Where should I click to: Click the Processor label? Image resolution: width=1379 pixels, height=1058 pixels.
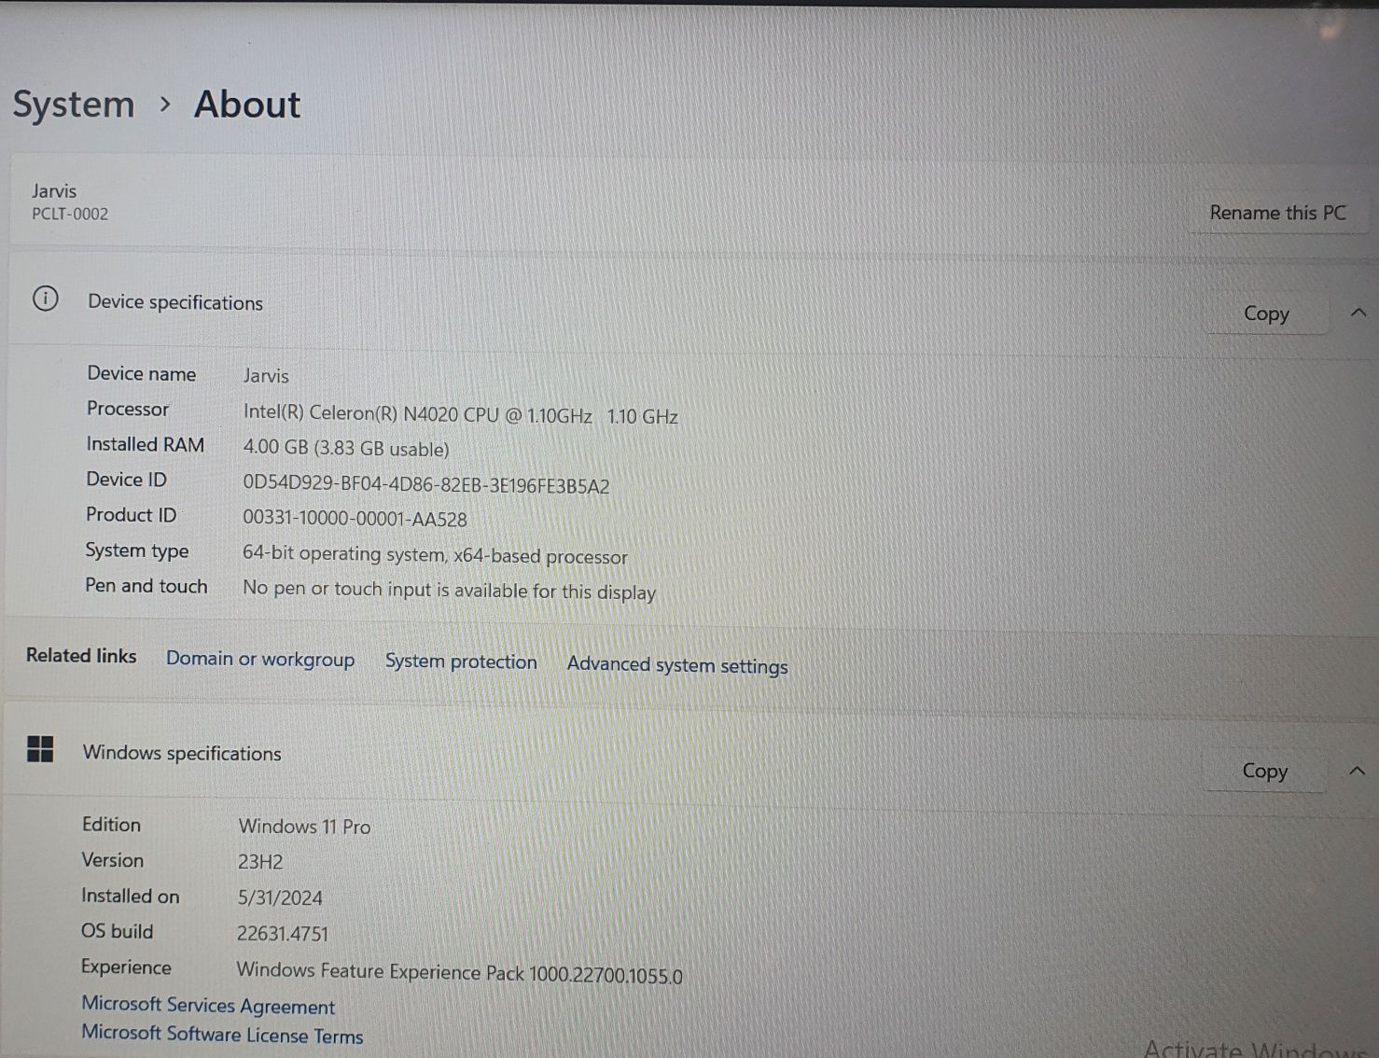pos(128,409)
